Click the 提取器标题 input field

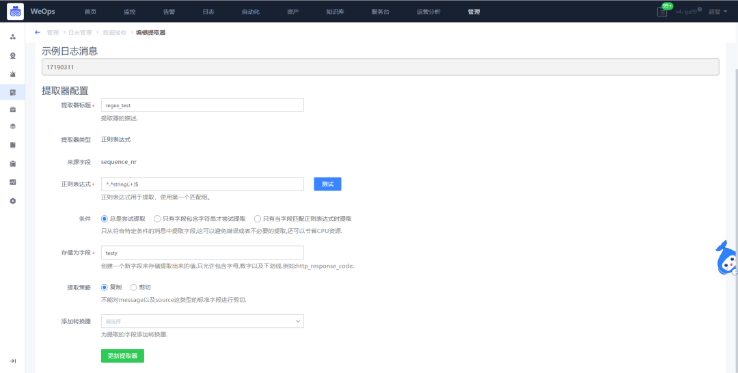coord(202,105)
